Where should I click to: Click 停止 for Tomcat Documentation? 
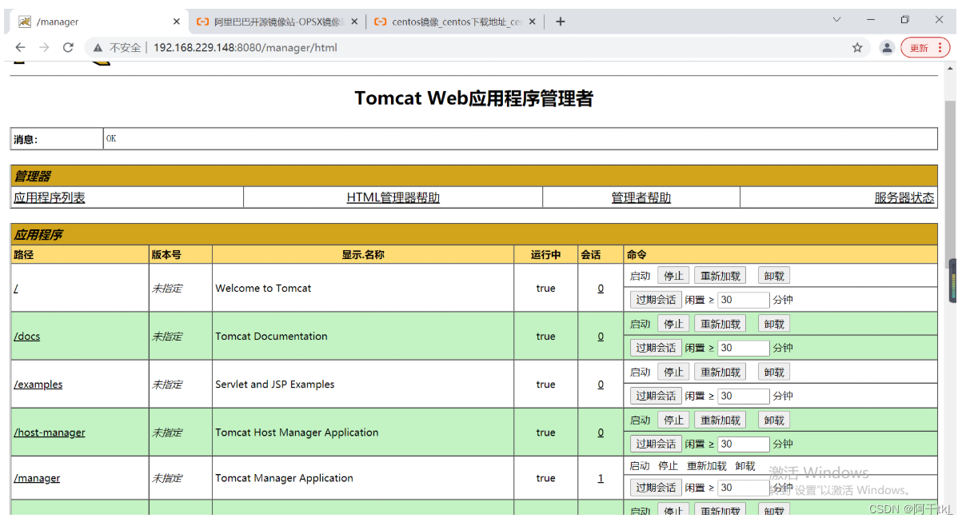click(673, 324)
